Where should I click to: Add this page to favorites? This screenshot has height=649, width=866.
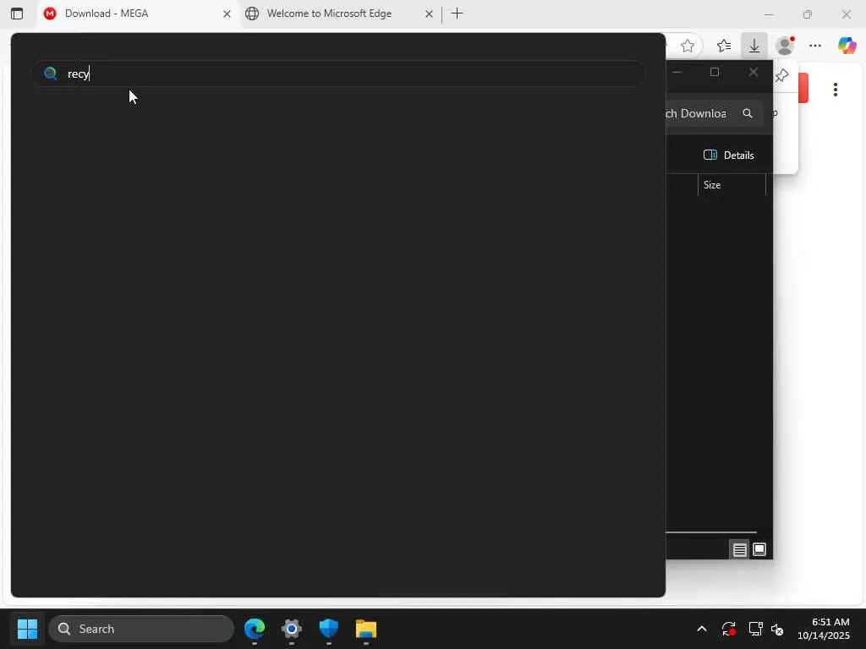coord(687,46)
